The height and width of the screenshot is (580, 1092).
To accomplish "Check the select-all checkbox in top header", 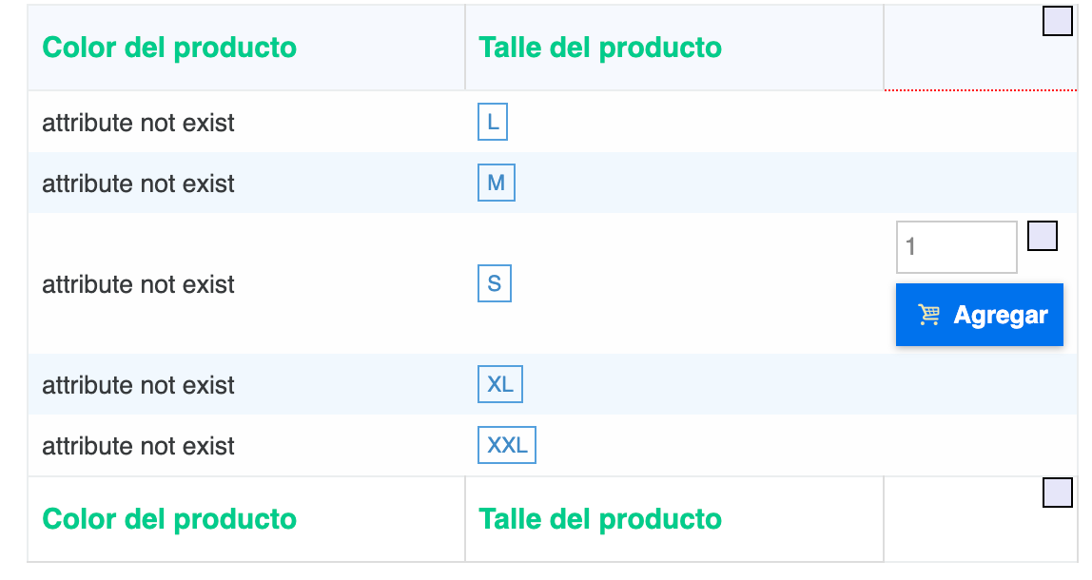I will coord(1057,21).
